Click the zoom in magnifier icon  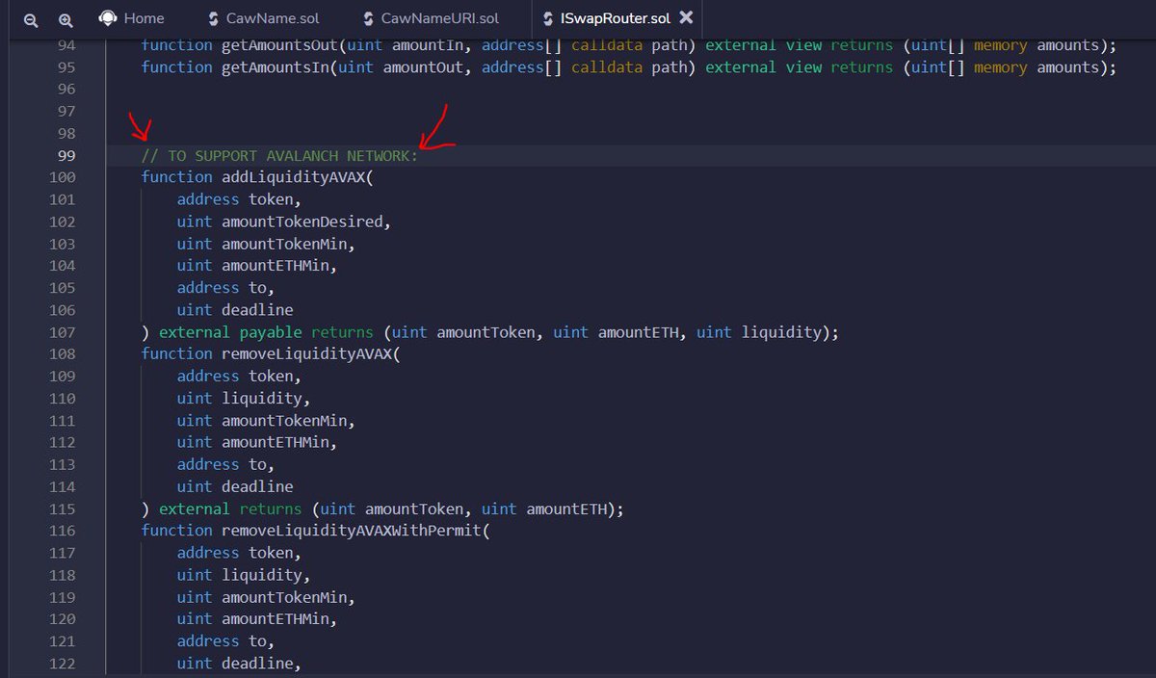66,19
